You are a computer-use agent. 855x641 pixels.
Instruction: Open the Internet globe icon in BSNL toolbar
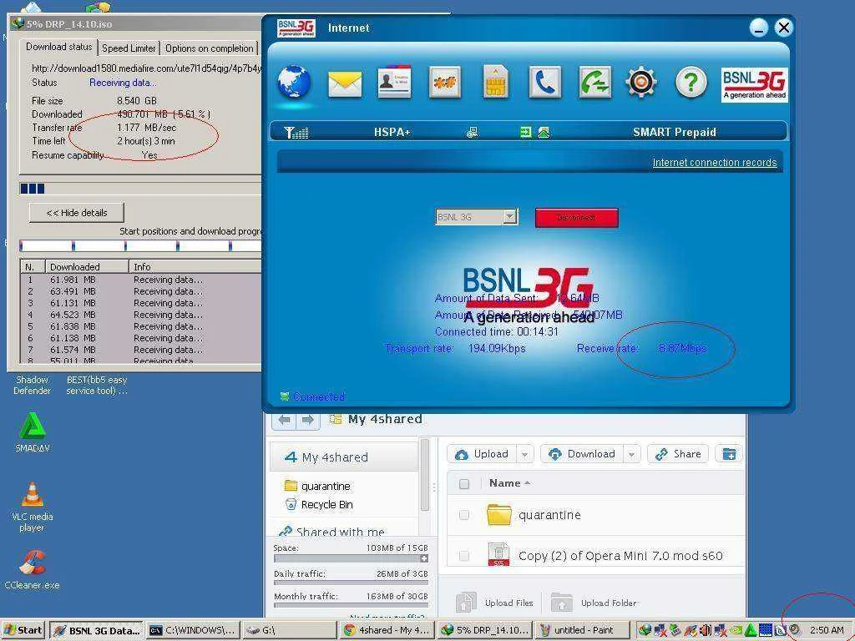click(x=294, y=83)
